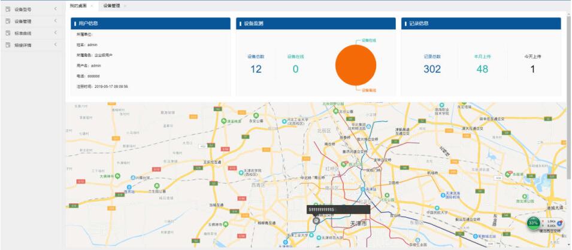Expand the 焊接详情 menu chevron
The height and width of the screenshot is (250, 572).
point(55,45)
